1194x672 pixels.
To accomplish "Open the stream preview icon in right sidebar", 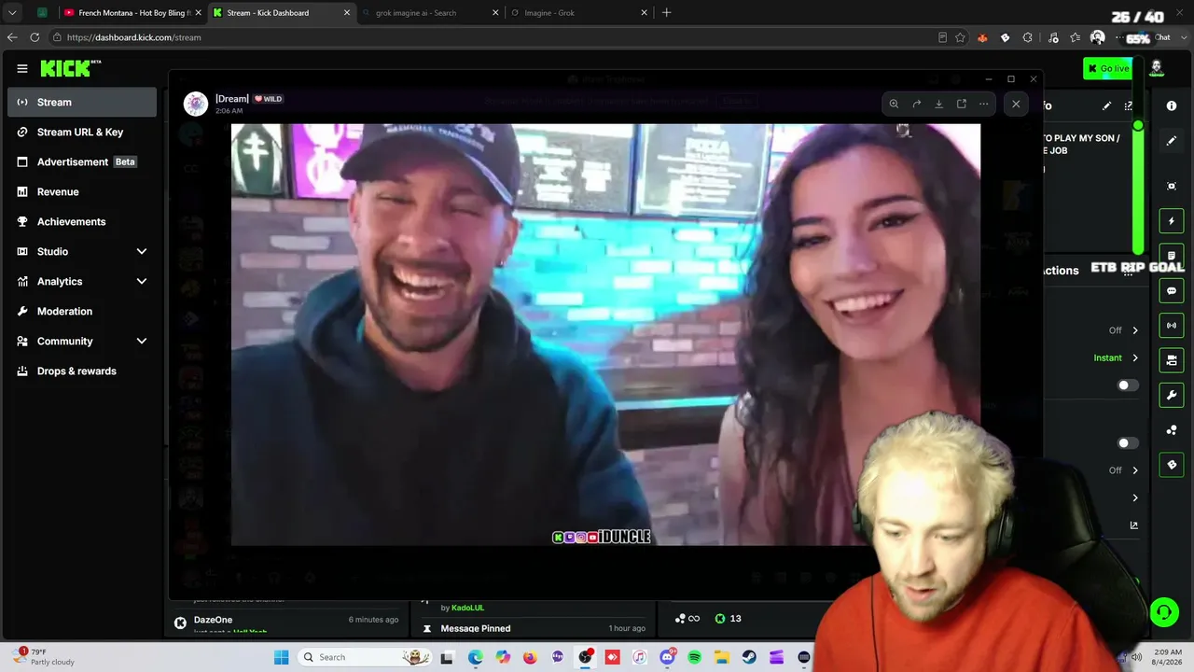I will 1172,186.
